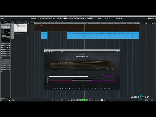This screenshot has height=117, width=156.
Task: Click the rightmost green icon in guqin plugin header
Action: click(x=118, y=54)
